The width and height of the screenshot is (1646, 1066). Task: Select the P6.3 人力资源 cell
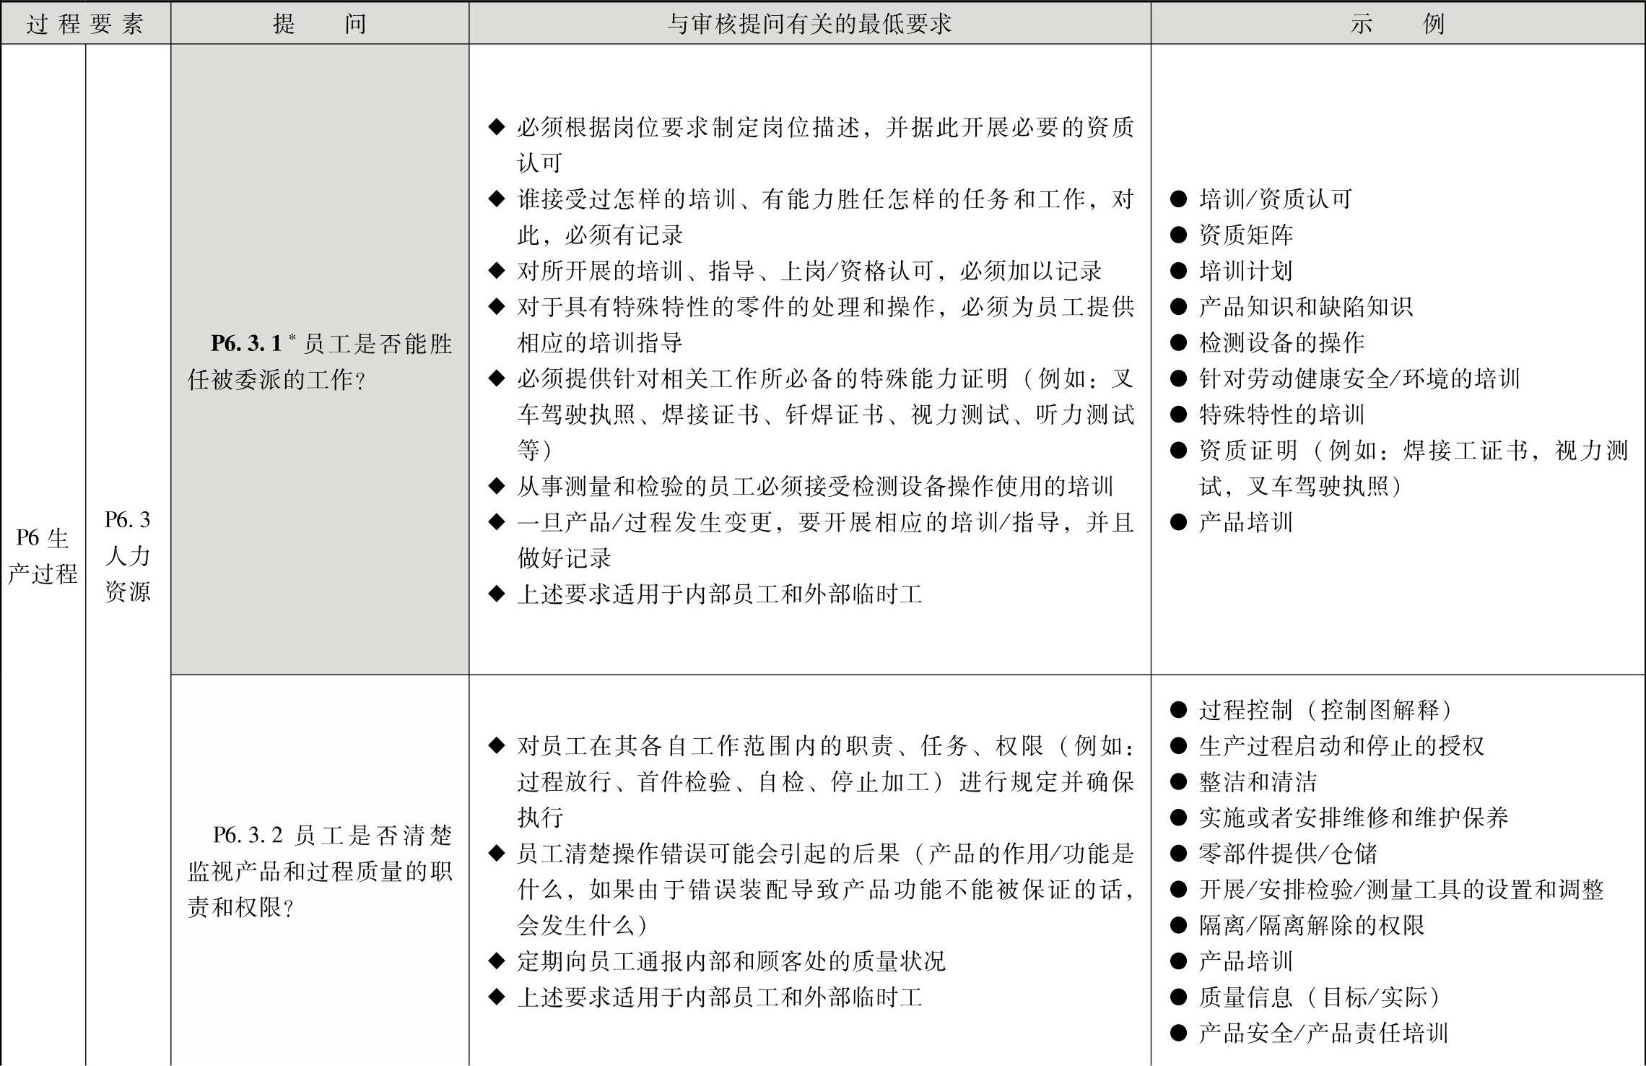(x=128, y=555)
